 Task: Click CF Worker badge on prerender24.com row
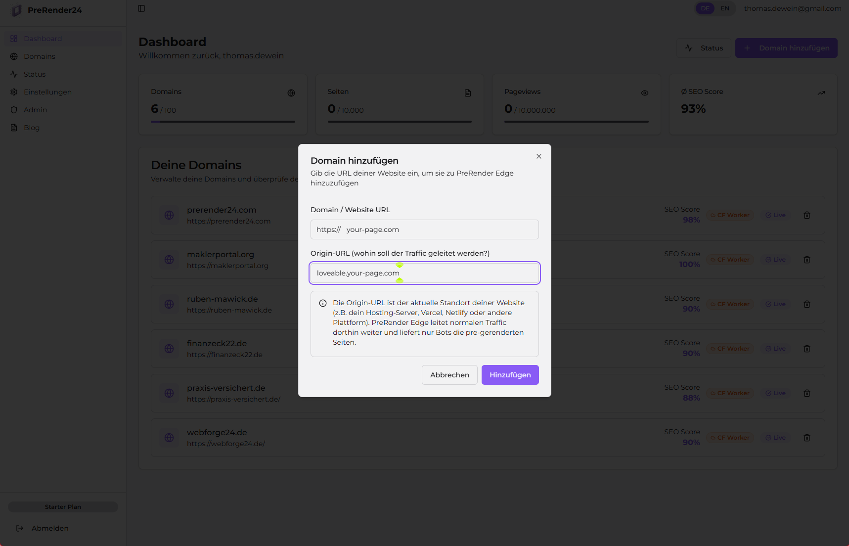point(730,215)
